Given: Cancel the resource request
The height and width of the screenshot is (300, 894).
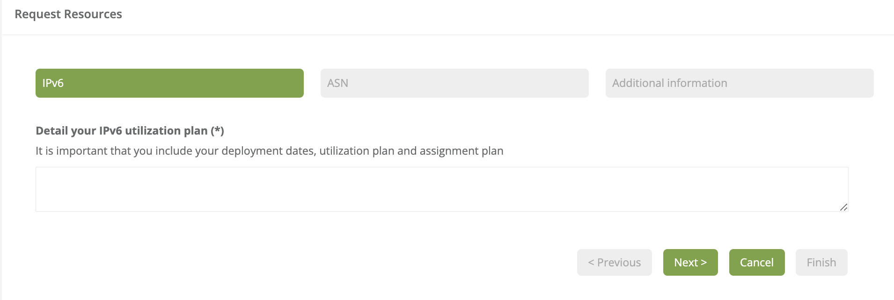Looking at the screenshot, I should pos(756,263).
